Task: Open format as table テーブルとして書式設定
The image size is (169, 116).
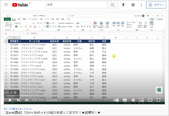Action: 101,25
